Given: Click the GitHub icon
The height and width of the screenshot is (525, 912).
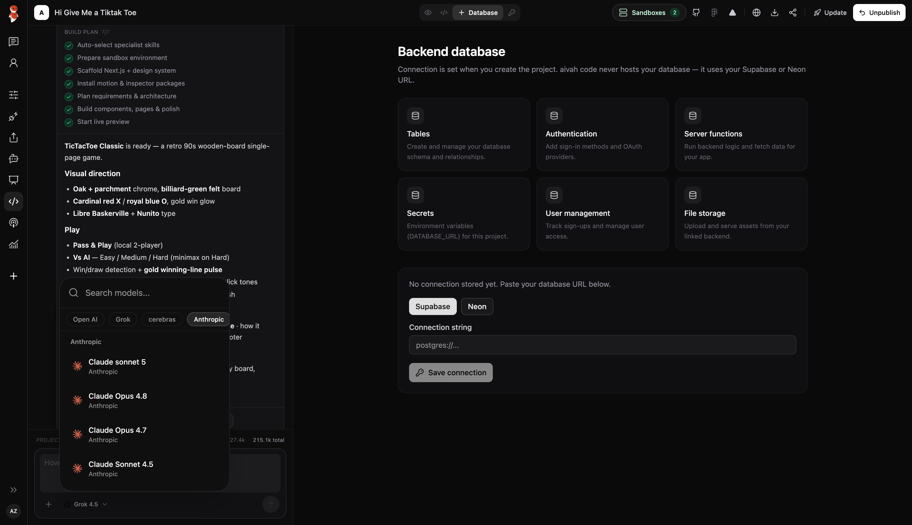Looking at the screenshot, I should [x=696, y=13].
